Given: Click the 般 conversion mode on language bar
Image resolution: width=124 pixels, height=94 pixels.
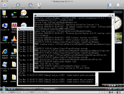Looking at the screenshot, I should click(110, 85).
